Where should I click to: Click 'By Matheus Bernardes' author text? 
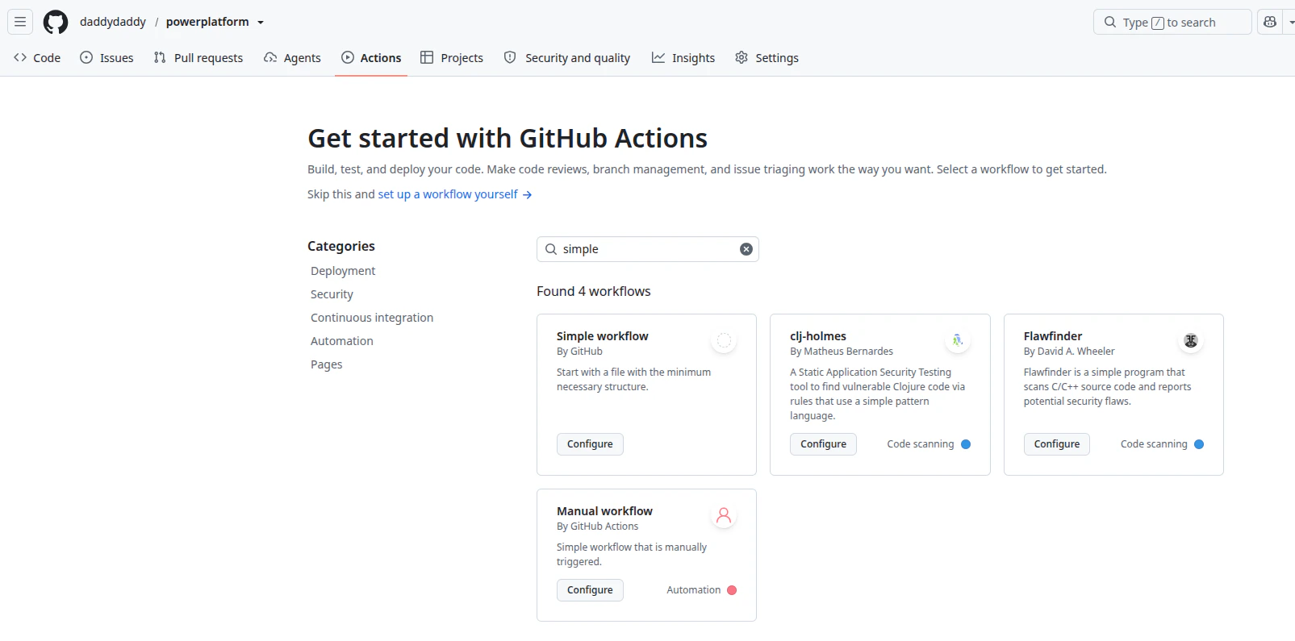842,352
